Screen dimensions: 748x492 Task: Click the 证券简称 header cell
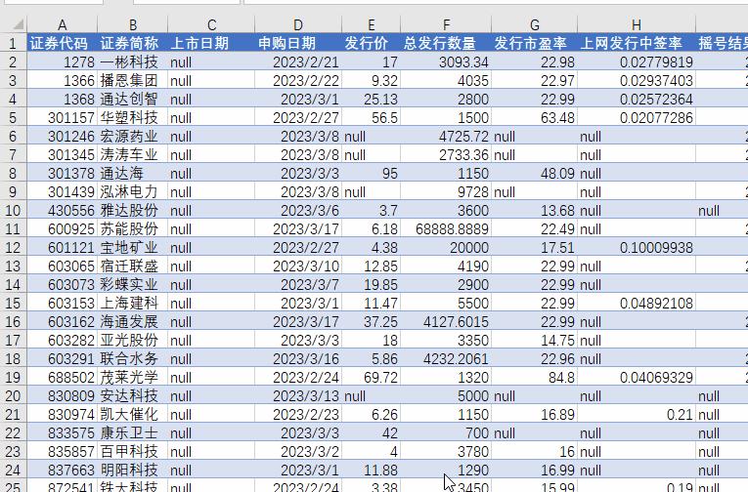coord(133,43)
